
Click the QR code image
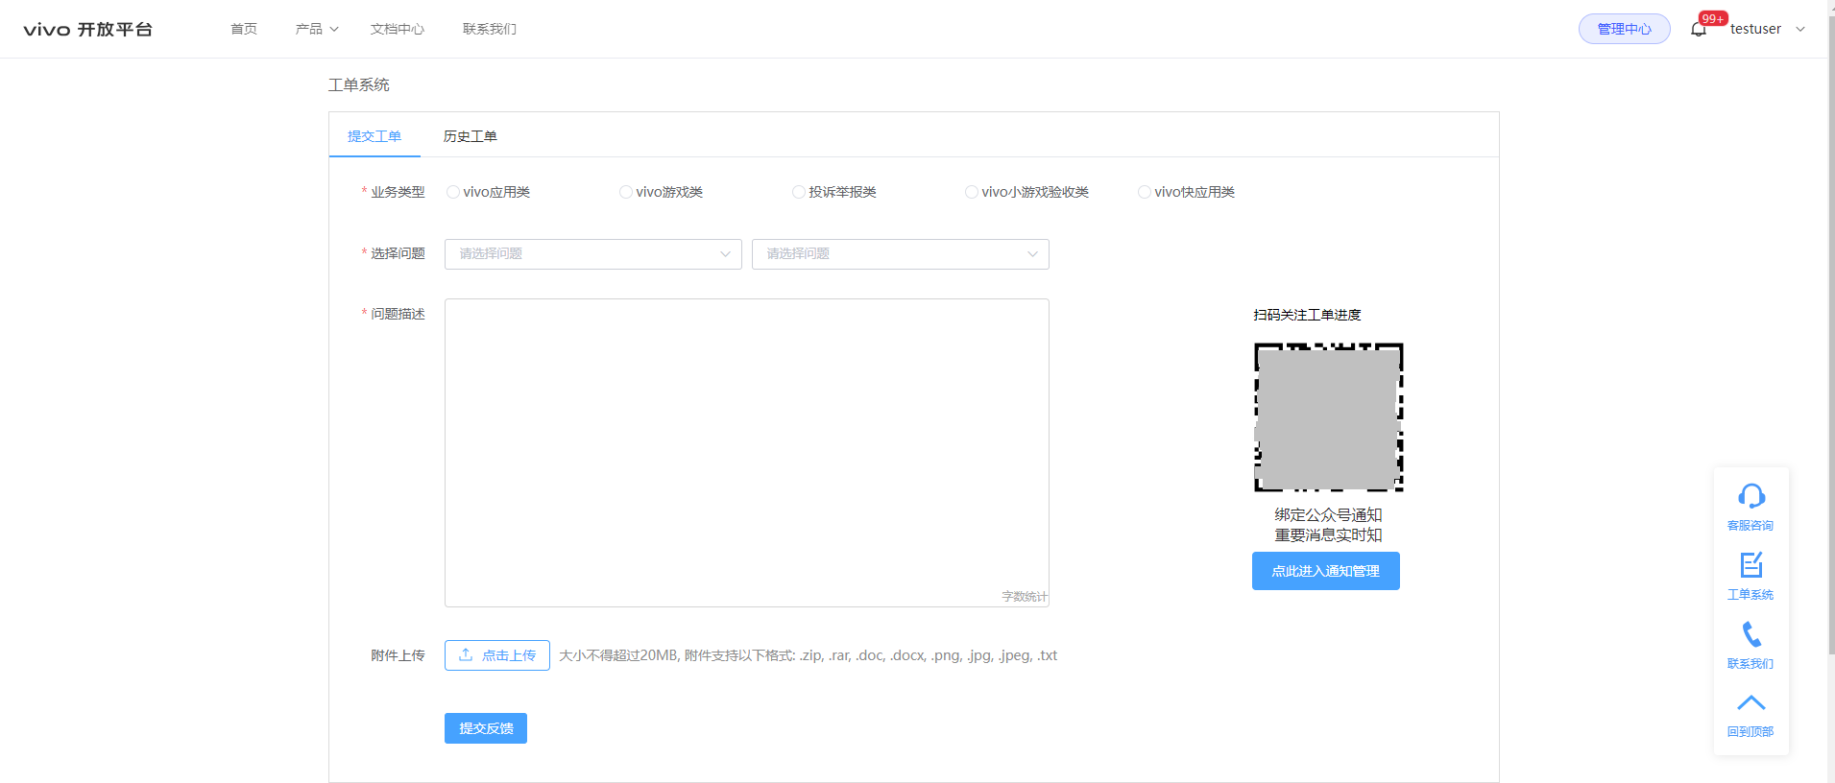pyautogui.click(x=1328, y=417)
